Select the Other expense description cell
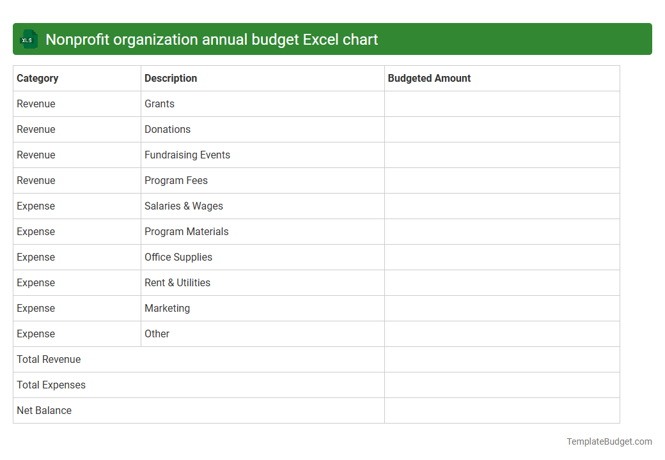Image resolution: width=665 pixels, height=460 pixels. click(x=157, y=333)
